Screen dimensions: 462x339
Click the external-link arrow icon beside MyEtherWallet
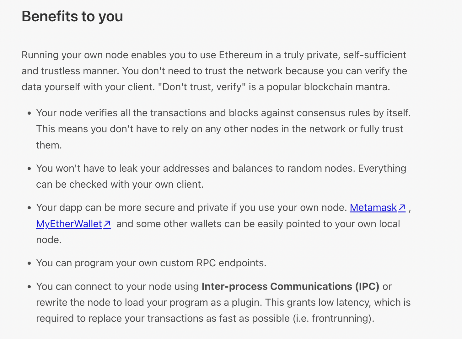pos(107,224)
